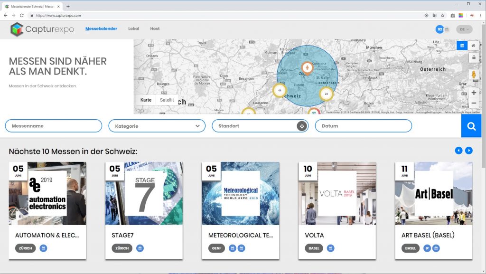Click the STAGE7 title

pos(122,235)
